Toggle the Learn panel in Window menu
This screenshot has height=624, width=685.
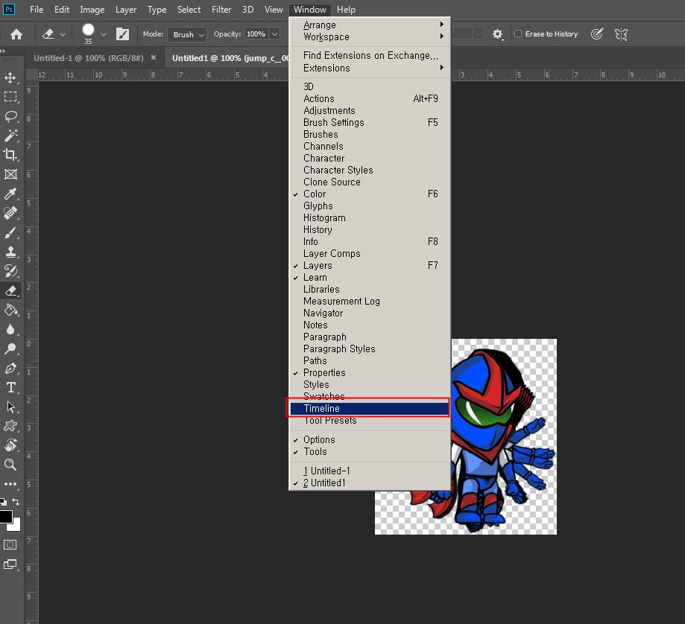click(x=370, y=278)
